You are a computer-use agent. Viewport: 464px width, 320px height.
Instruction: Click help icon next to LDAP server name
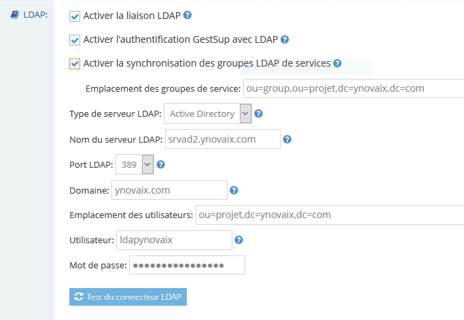[287, 139]
